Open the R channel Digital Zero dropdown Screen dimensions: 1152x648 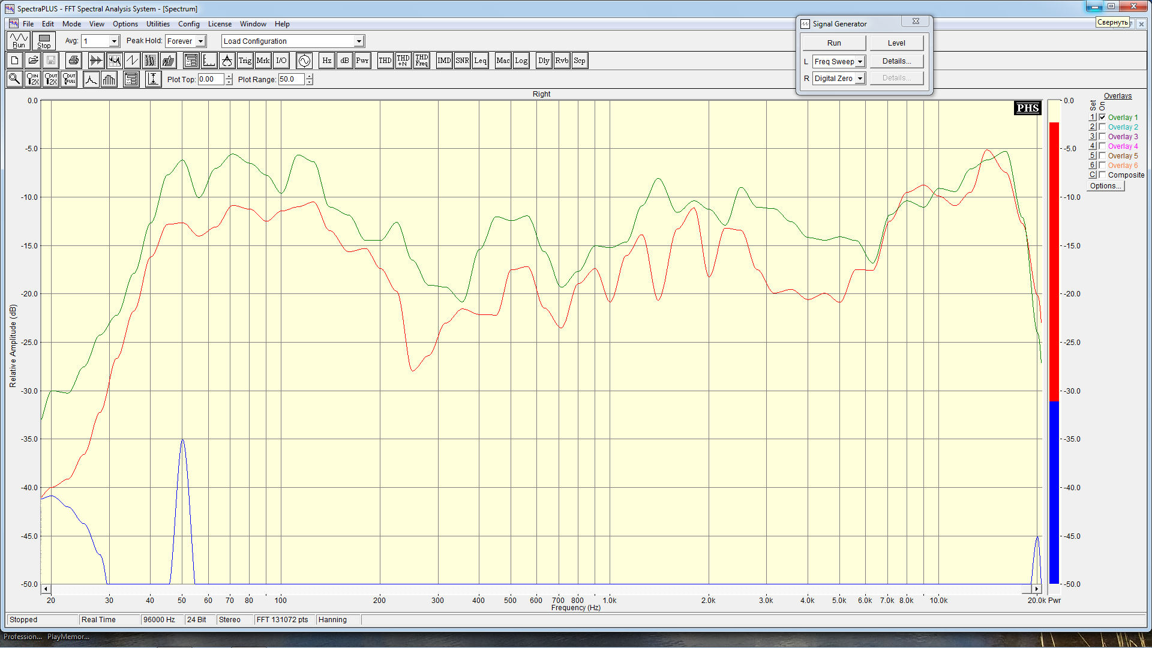(x=860, y=79)
